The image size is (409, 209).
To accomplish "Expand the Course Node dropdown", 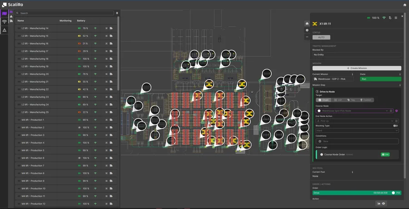I will (387, 111).
